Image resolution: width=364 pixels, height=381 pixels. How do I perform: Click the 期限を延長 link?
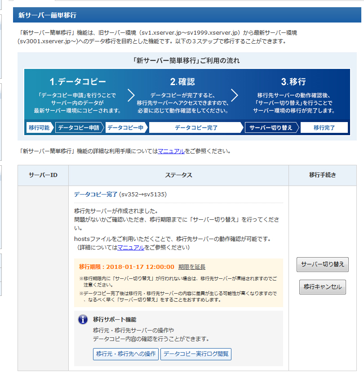[x=192, y=267]
